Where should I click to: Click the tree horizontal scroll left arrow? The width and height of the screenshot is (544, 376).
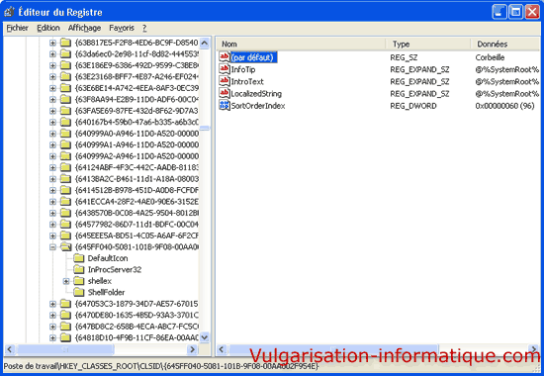click(10, 349)
